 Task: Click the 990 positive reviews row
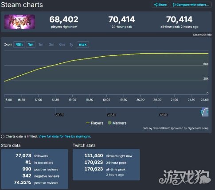coord(40,169)
